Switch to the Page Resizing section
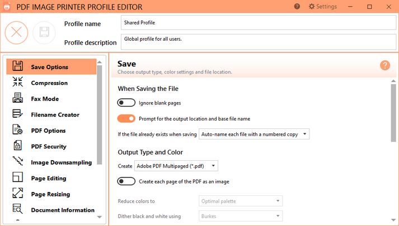 (x=51, y=194)
